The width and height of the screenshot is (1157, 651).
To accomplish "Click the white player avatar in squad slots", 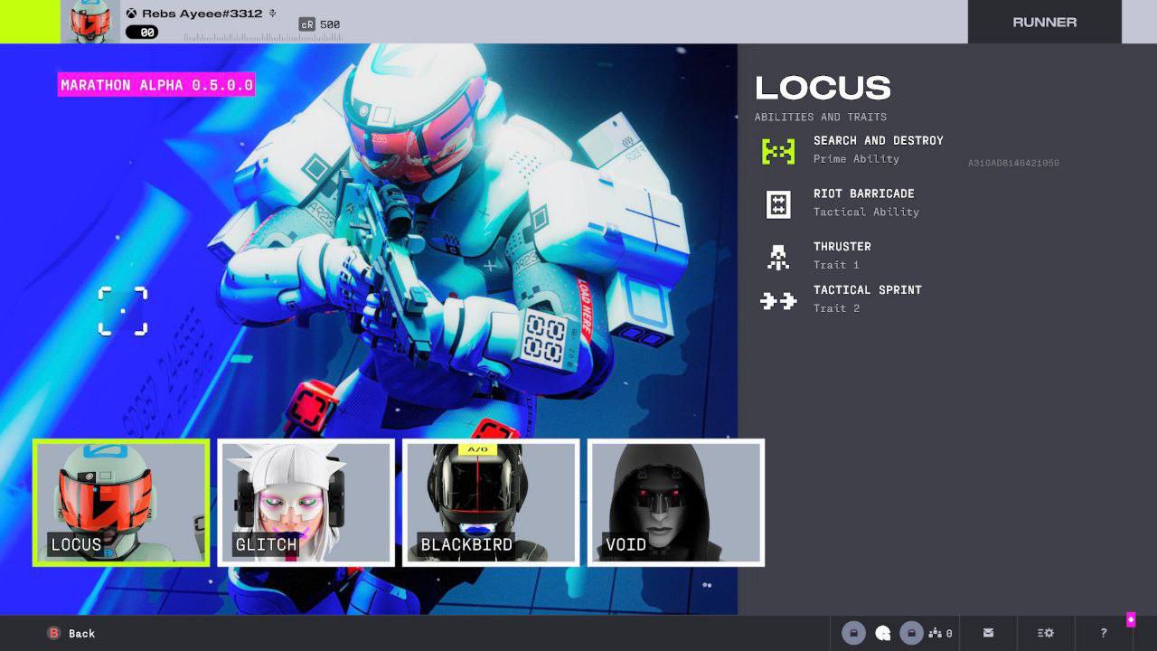I will (883, 633).
